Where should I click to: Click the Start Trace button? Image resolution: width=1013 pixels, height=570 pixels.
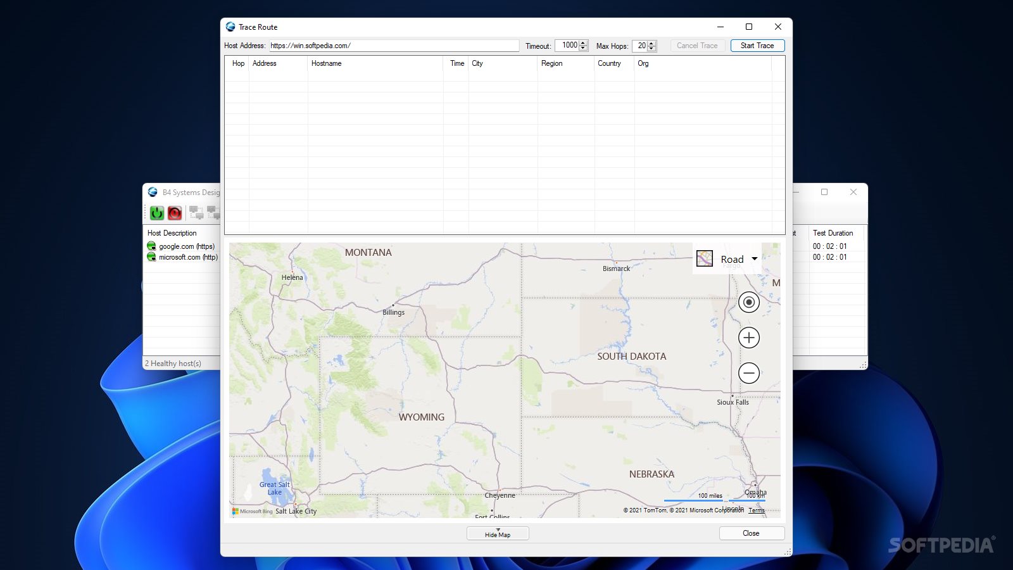click(757, 46)
